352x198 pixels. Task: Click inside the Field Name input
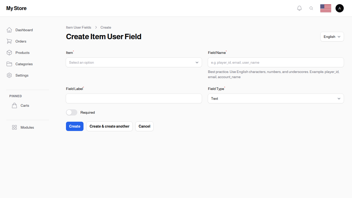276,62
